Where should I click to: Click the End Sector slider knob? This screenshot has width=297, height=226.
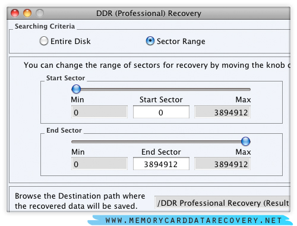(x=246, y=142)
